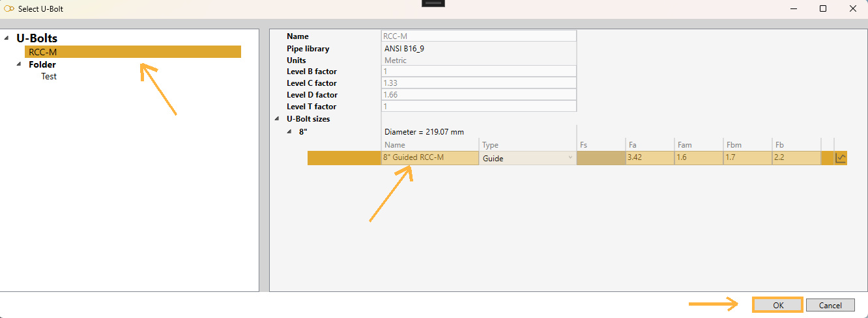This screenshot has width=868, height=318.
Task: Maximize the Select U-Bolt window
Action: click(823, 8)
